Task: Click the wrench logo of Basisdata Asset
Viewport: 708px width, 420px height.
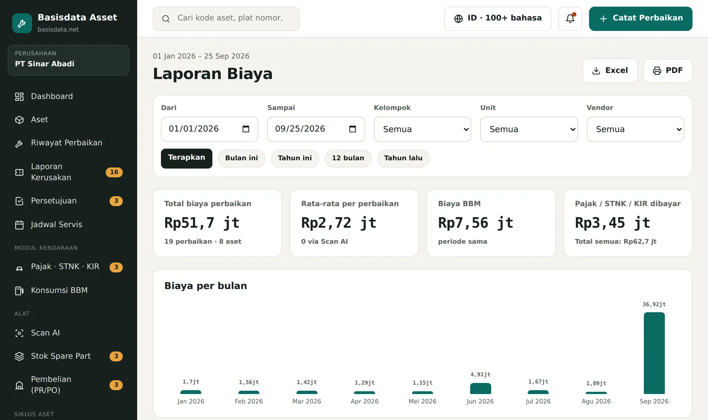Action: click(x=22, y=23)
